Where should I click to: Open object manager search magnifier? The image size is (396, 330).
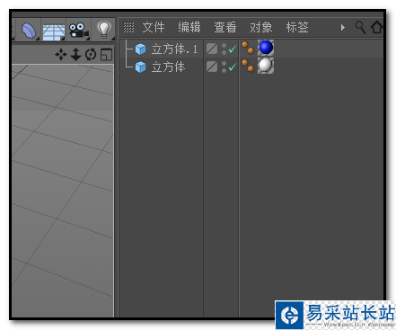[x=360, y=27]
